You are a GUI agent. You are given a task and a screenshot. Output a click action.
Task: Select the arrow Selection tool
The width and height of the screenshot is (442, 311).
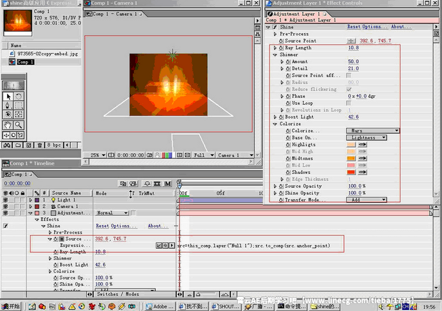pos(8,97)
